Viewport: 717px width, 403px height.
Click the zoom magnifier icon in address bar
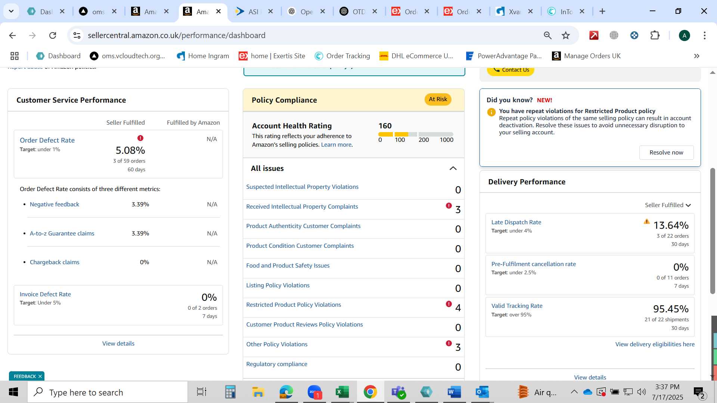547,35
